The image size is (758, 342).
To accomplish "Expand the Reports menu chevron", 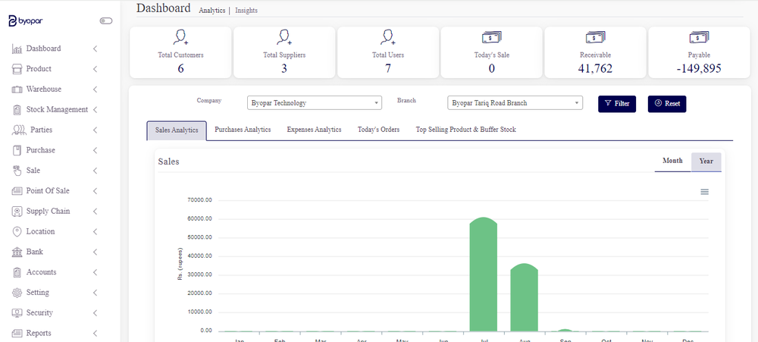I will coord(96,334).
